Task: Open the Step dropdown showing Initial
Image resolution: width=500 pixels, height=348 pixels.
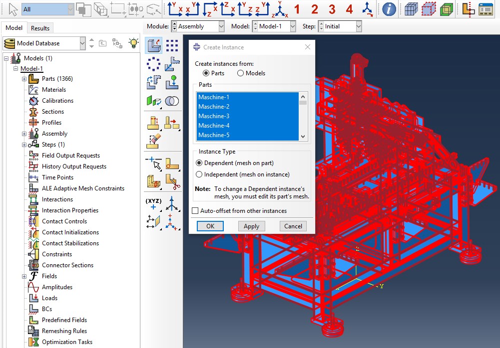Action: (x=359, y=26)
